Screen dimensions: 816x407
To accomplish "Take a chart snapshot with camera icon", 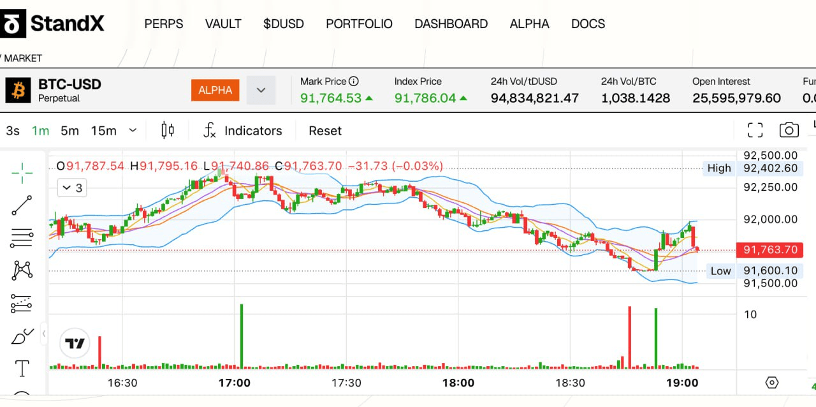I will pos(789,130).
